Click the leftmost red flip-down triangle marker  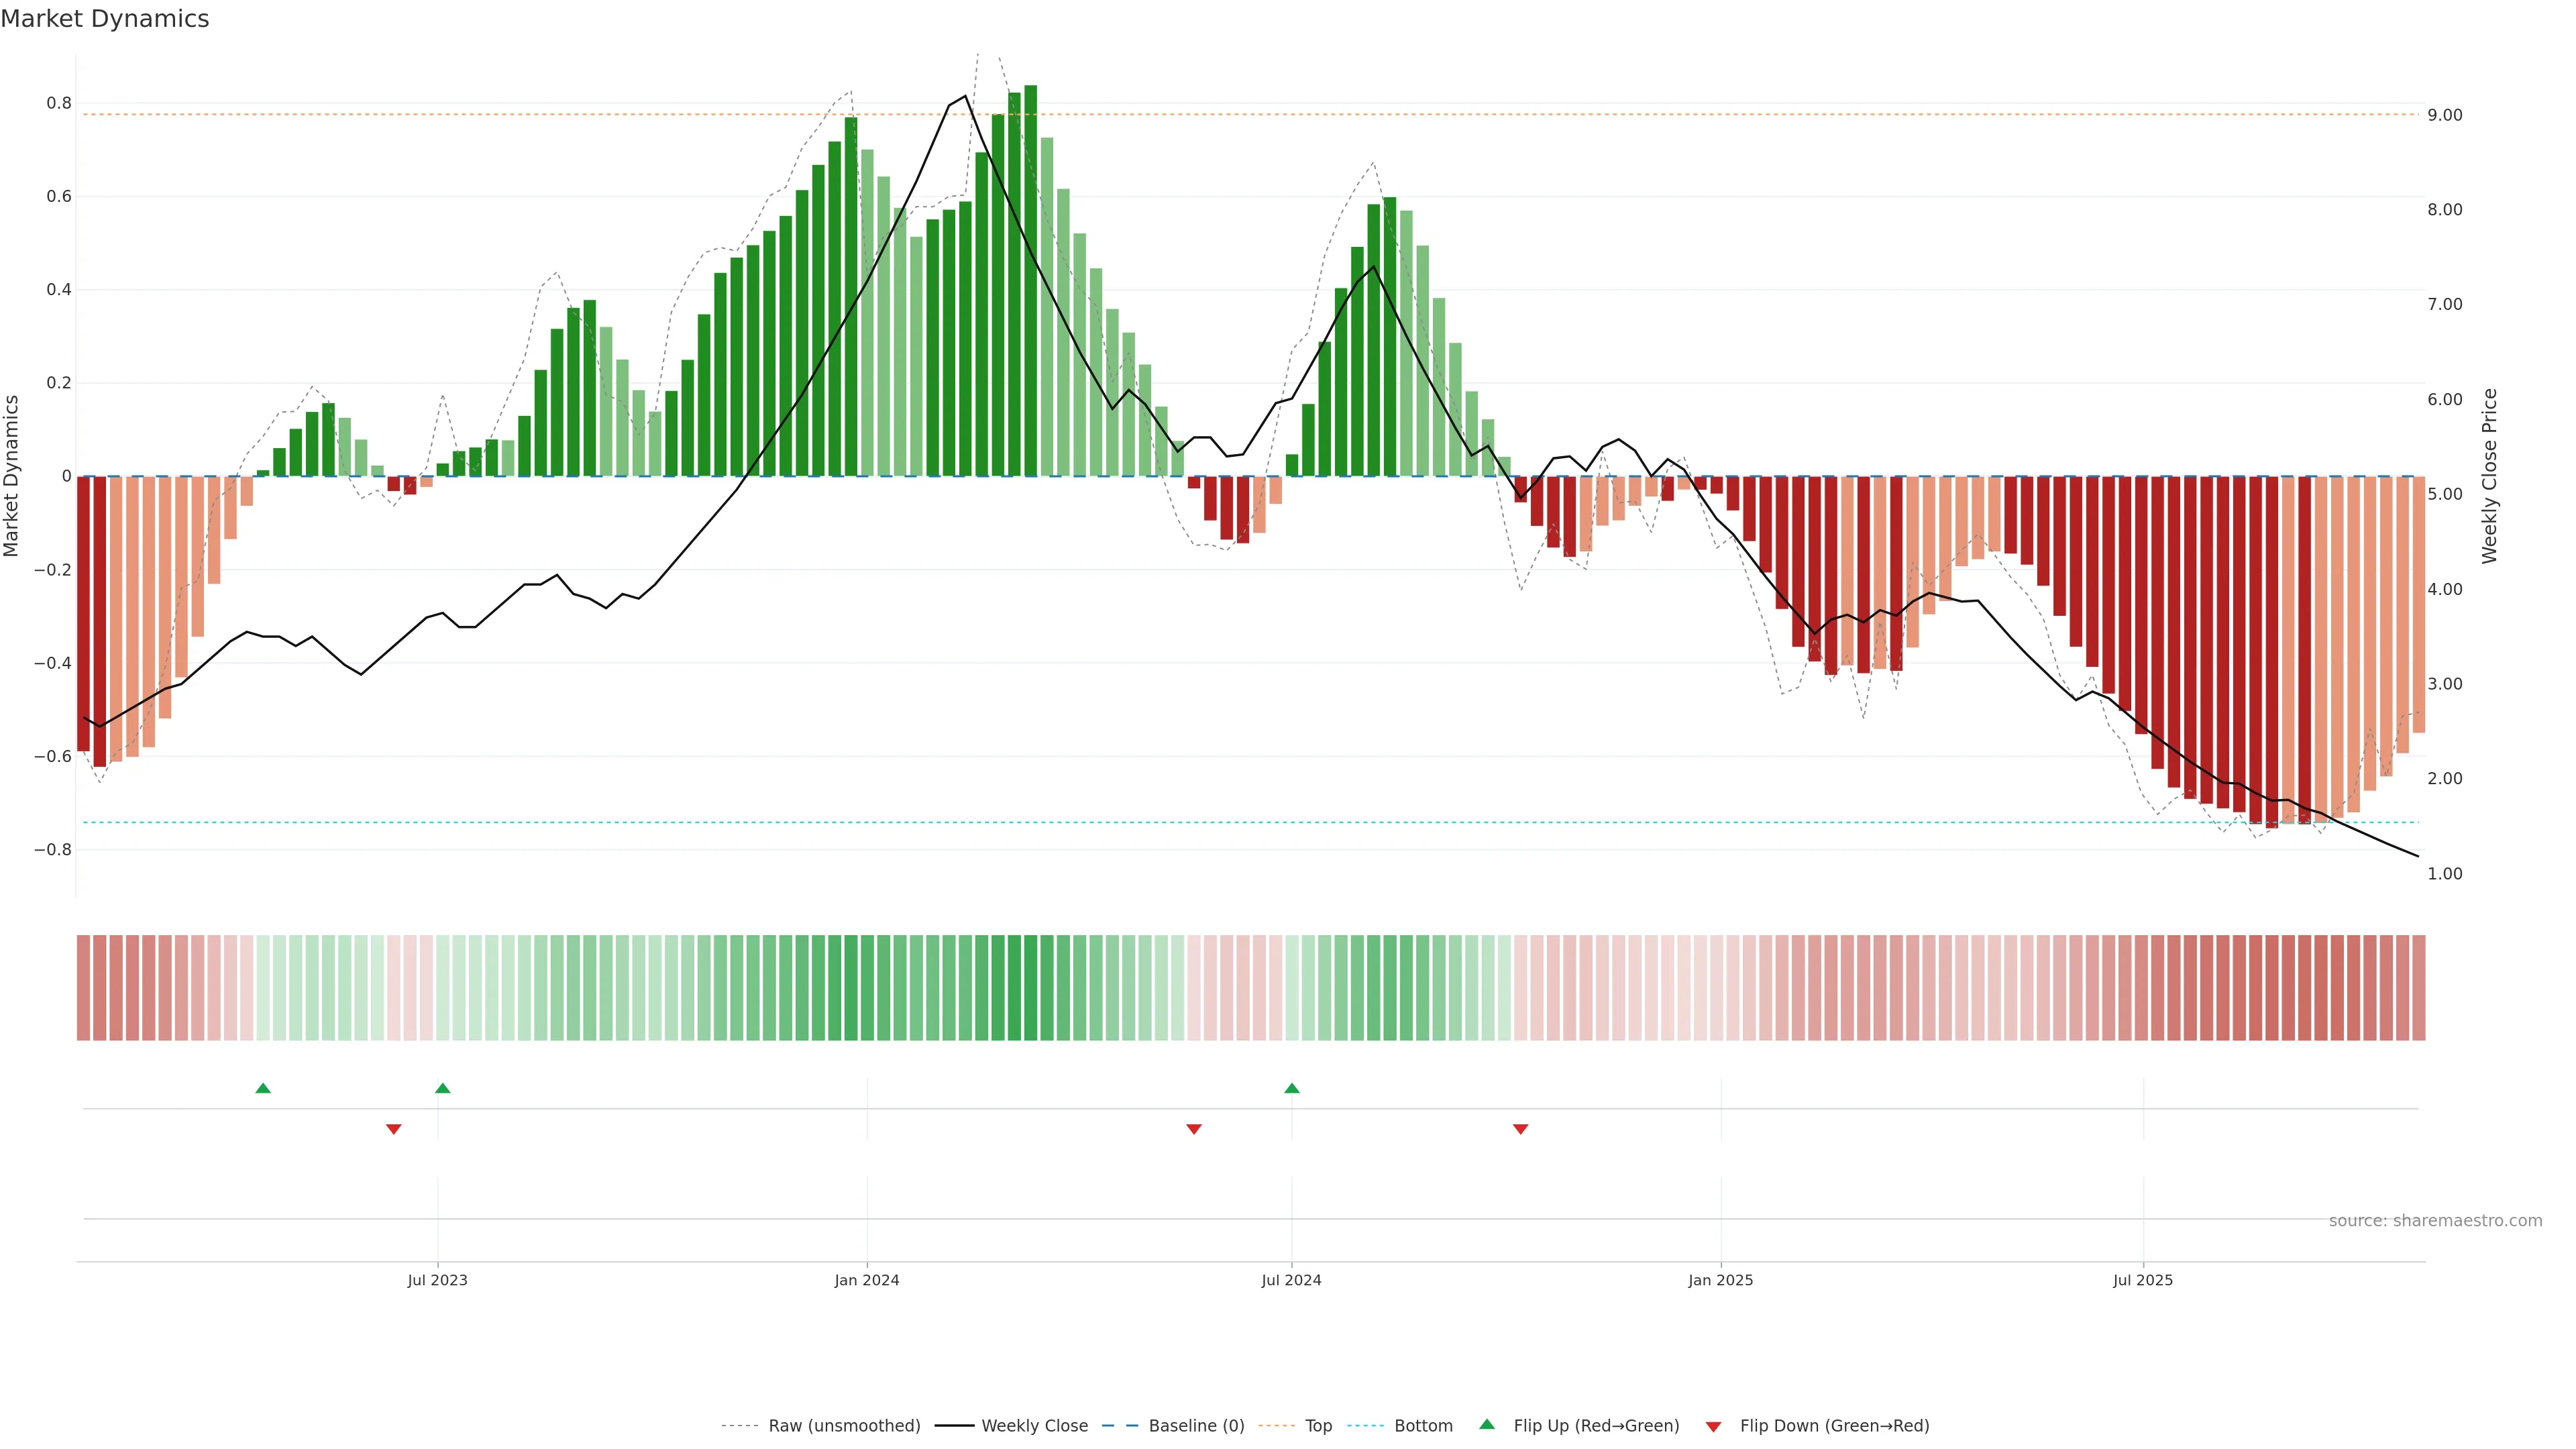tap(394, 1129)
